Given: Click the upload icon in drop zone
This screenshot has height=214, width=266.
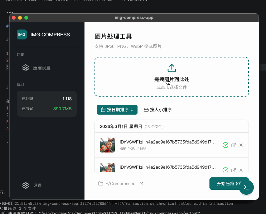Looking at the screenshot, I should [x=172, y=68].
